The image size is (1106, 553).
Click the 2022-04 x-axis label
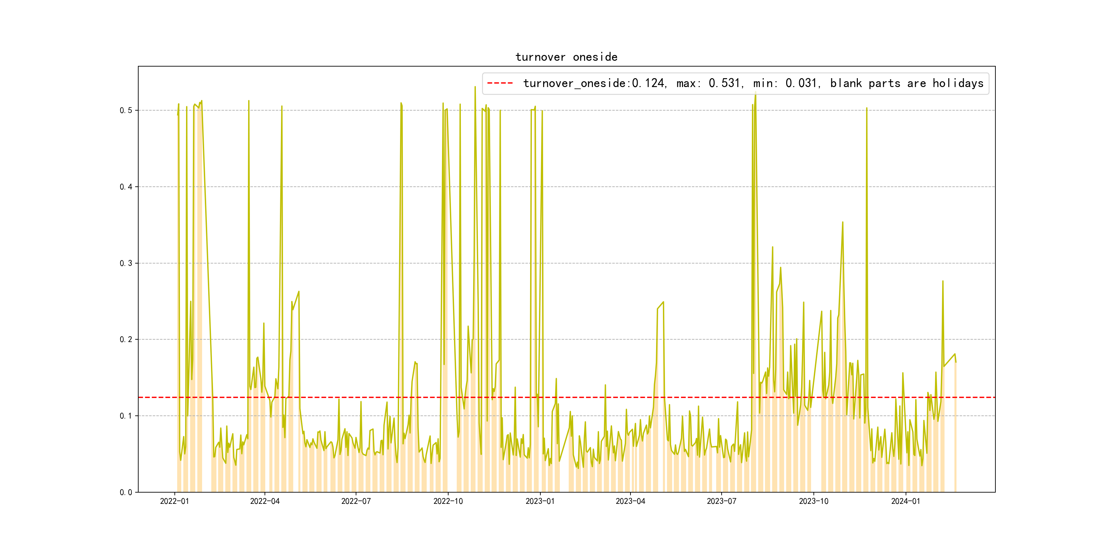click(265, 501)
